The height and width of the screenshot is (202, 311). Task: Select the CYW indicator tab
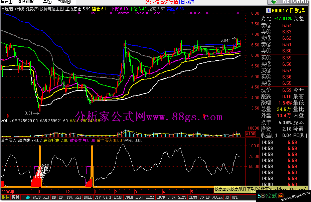(98, 197)
